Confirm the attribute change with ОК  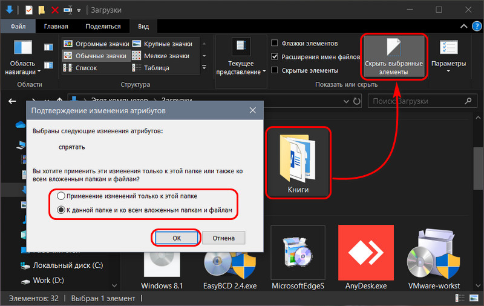[177, 238]
